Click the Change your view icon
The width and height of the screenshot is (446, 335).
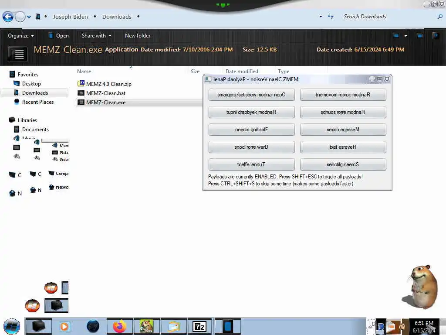point(396,36)
